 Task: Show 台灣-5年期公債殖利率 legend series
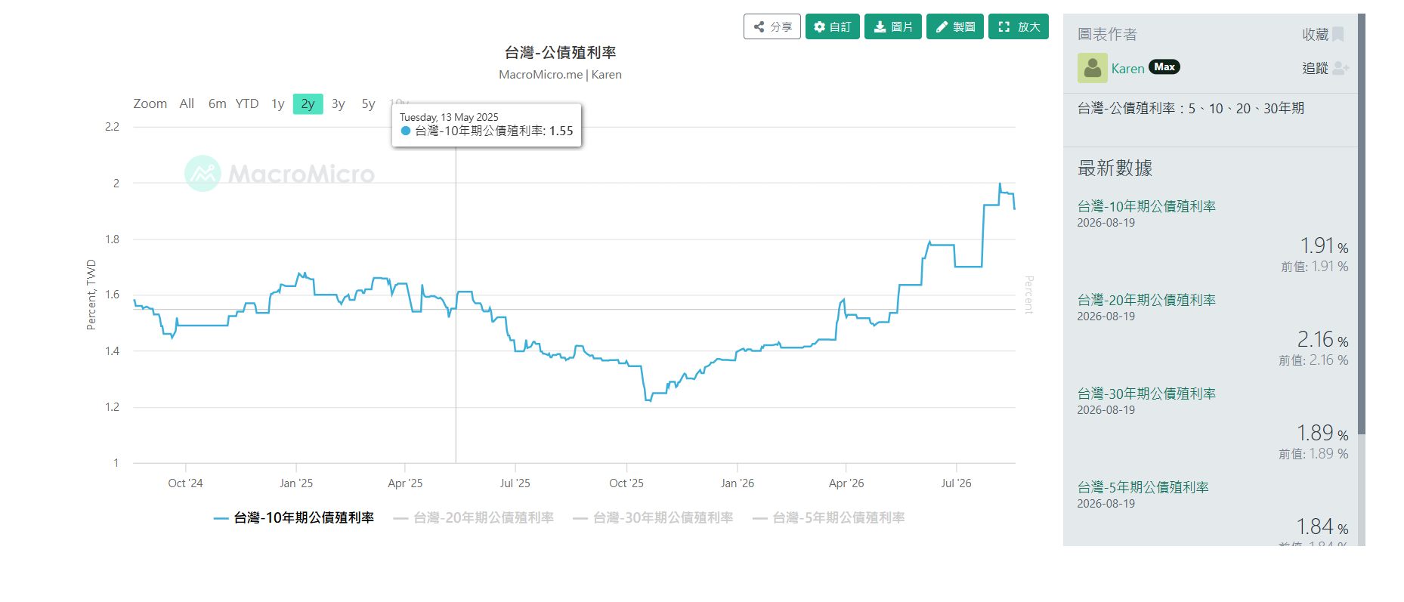point(828,517)
